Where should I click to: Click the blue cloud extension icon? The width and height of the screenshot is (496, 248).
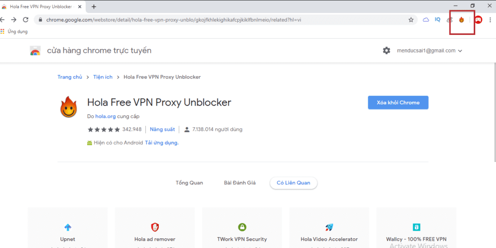426,20
